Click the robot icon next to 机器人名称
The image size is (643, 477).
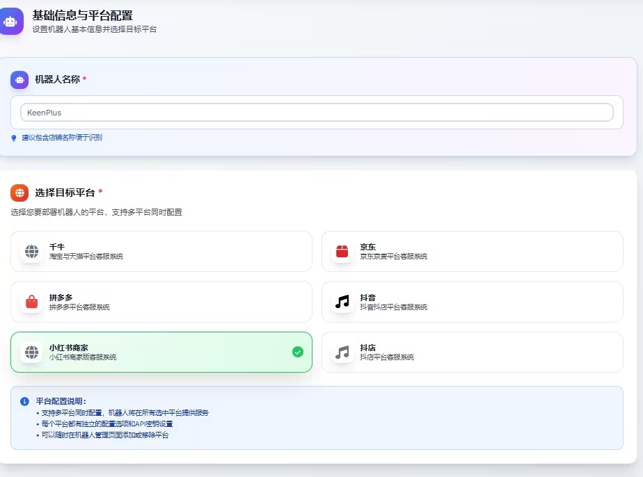coord(19,80)
